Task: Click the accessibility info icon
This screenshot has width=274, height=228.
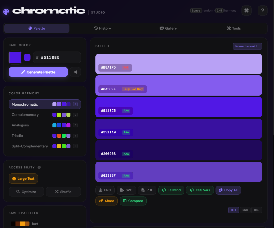Action: [x=39, y=167]
